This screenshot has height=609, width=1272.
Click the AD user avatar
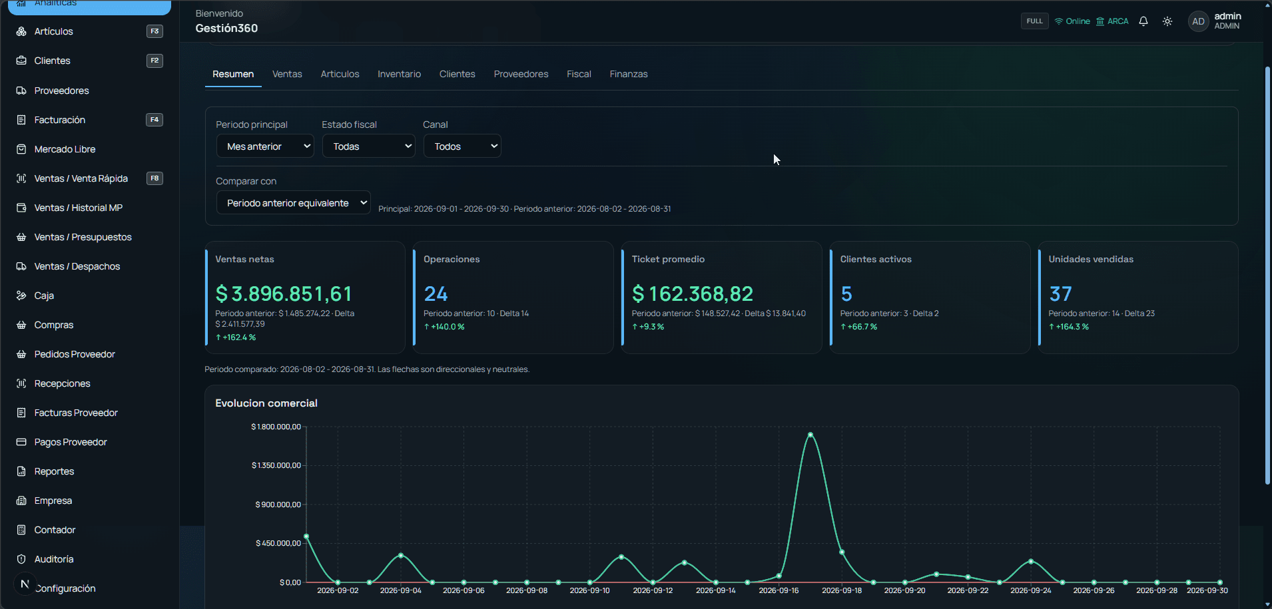tap(1198, 21)
